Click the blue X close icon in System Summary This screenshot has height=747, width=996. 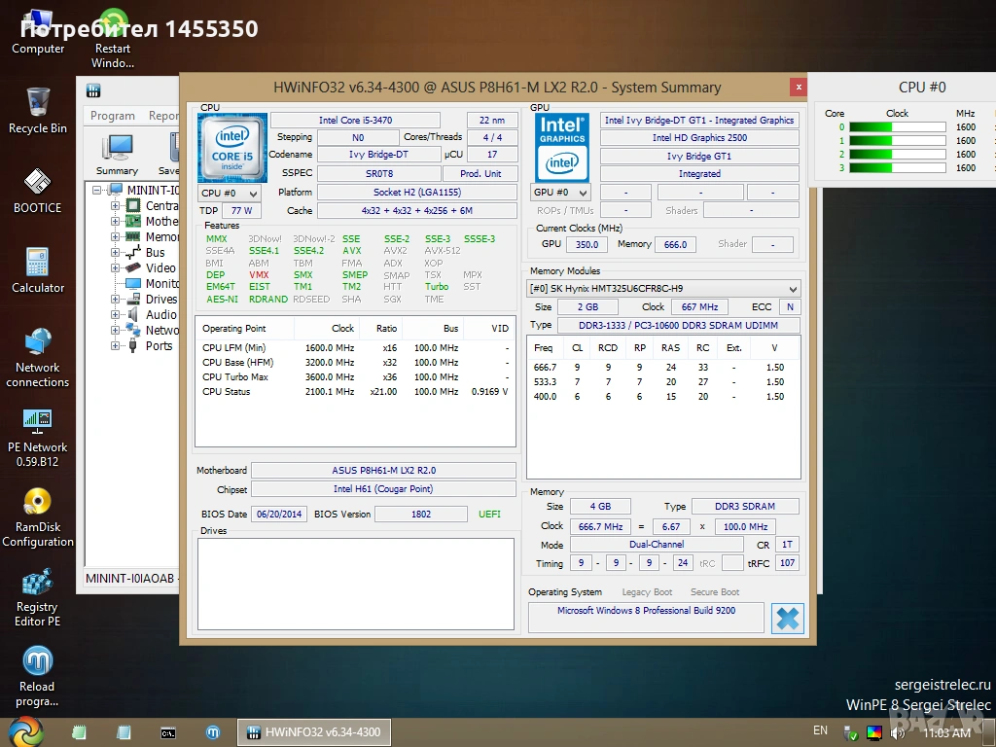[x=787, y=619]
